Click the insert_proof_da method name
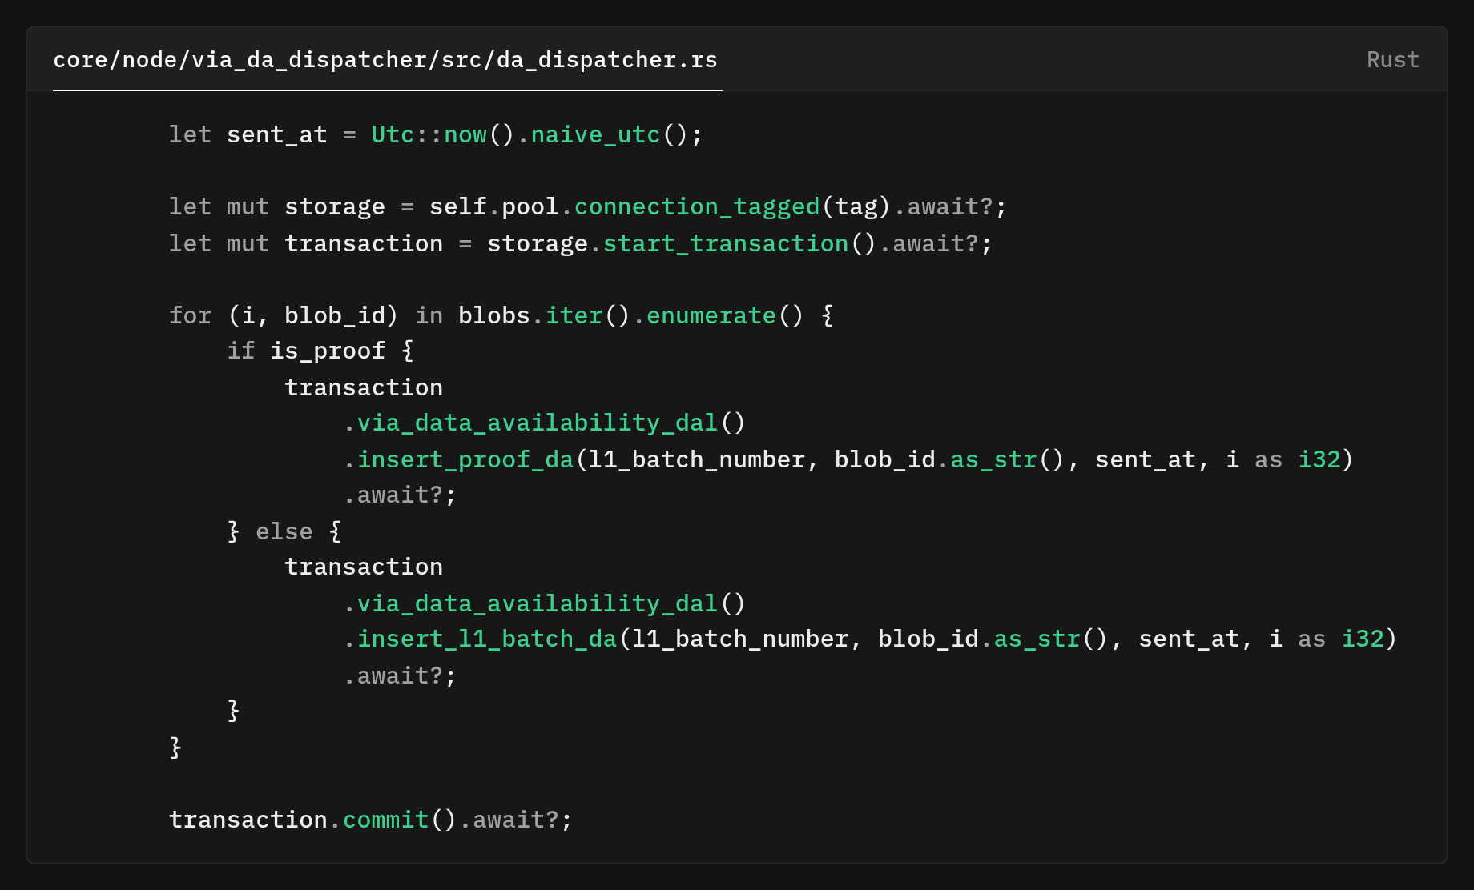Viewport: 1474px width, 890px height. tap(465, 459)
